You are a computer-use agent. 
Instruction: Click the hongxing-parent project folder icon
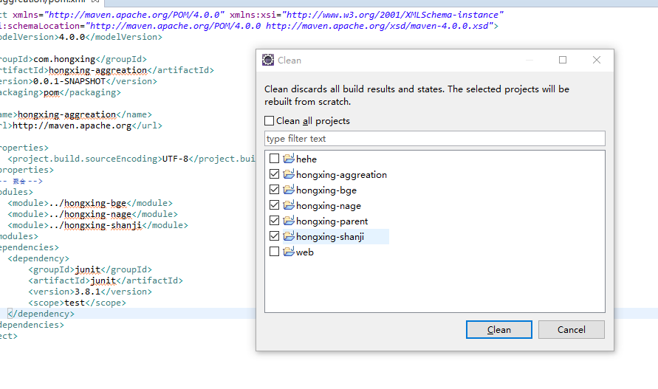[289, 221]
